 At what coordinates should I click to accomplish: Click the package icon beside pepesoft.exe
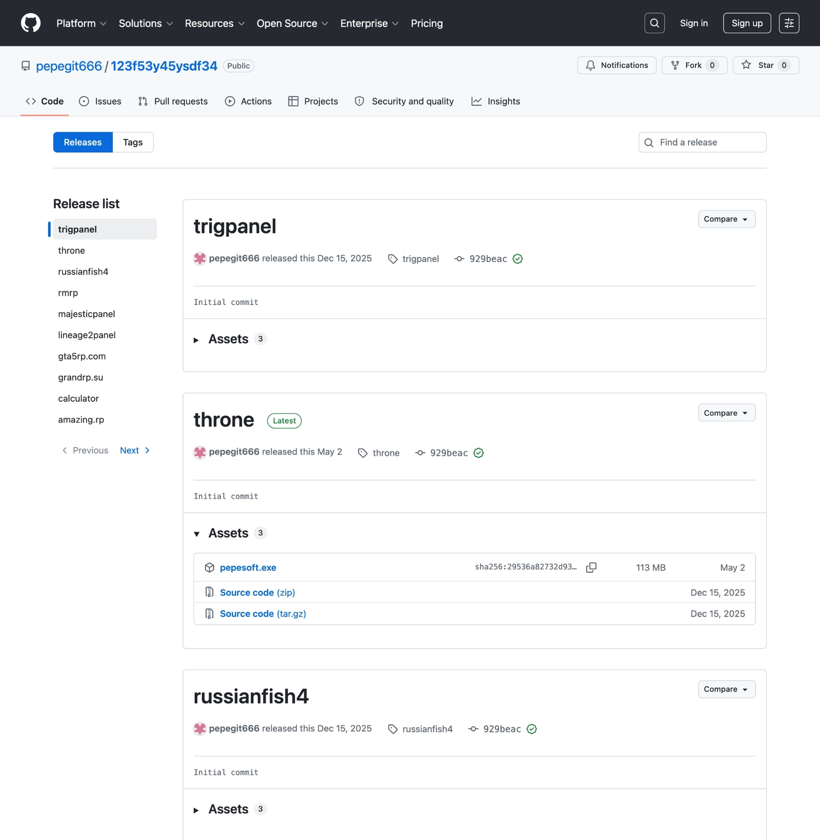pyautogui.click(x=210, y=567)
